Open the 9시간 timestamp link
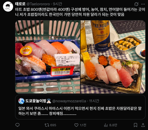The width and height of the screenshot is (148, 130). (x=57, y=4)
